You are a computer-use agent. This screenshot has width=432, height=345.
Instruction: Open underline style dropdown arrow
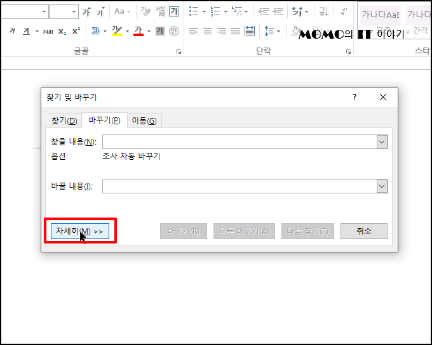click(x=37, y=31)
